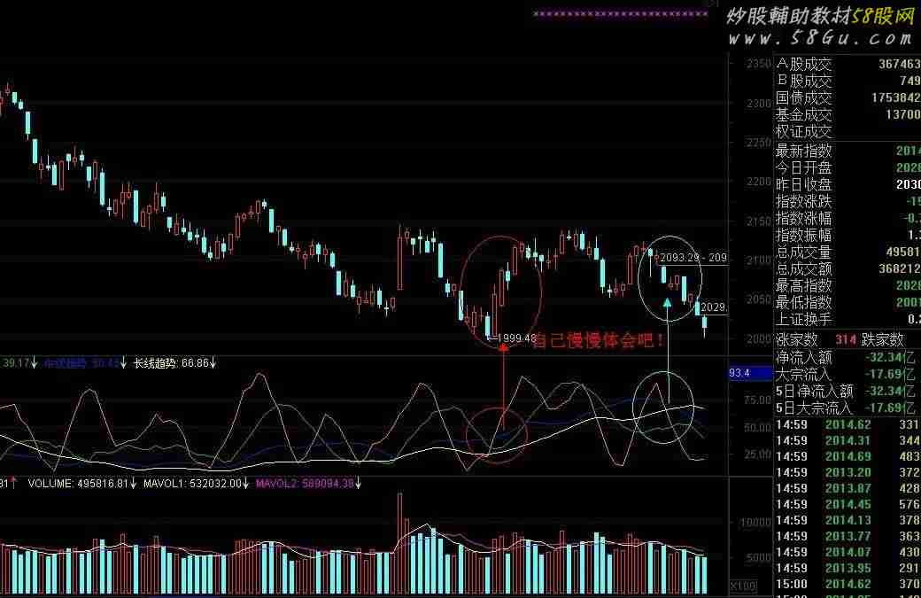Screen dimensions: 921x598
Task: Click the 25.00 indicator axis label
Action: click(x=757, y=454)
